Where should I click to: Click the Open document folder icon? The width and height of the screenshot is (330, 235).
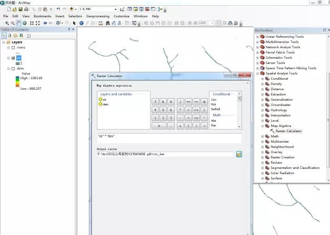click(x=15, y=9)
